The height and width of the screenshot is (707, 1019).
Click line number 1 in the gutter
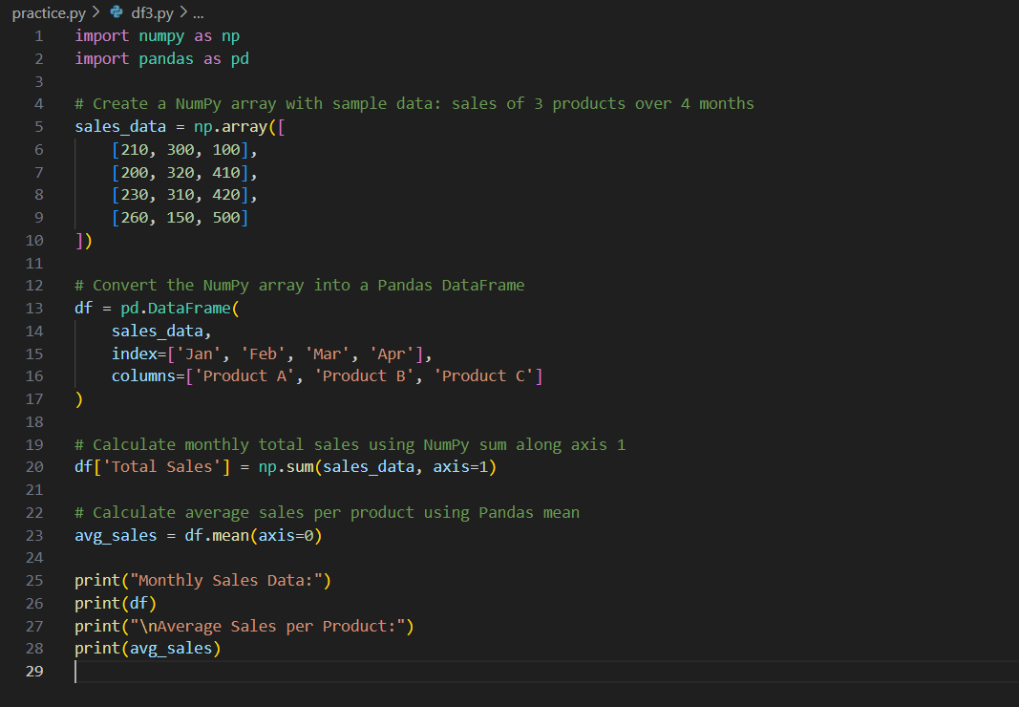point(39,36)
